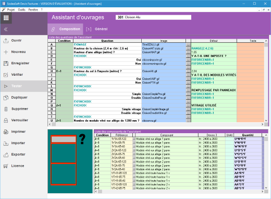Screen dimensions: 271x199
Task: Click the questions list vertical scrollbar down arrow
Action: (266, 121)
